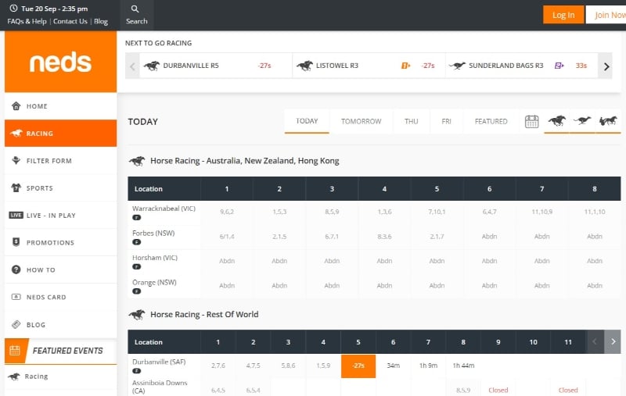Open Warracknabeal race 5 result 7,10,1
626x396 pixels.
pos(437,212)
